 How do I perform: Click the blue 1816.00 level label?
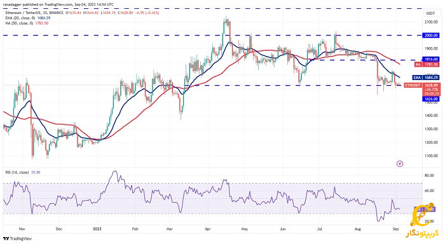432,59
